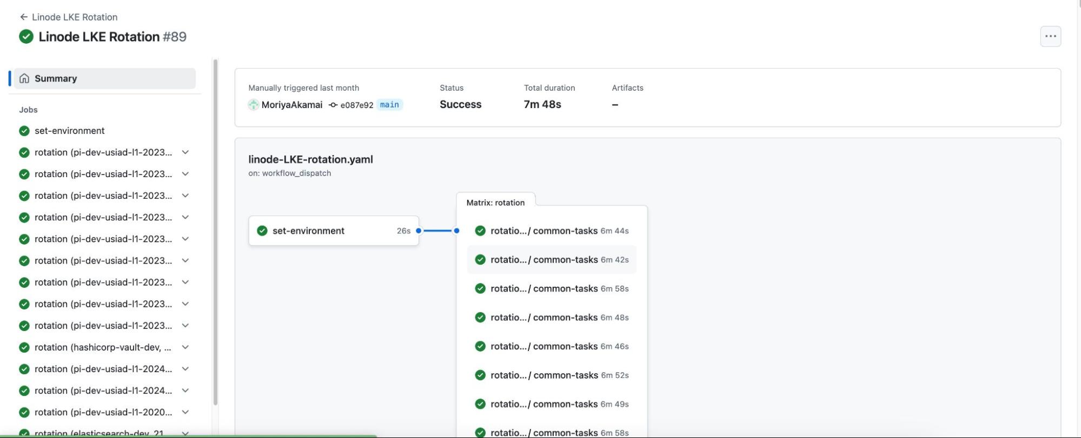Click the linode-LKE-rotation.yaml file name
The image size is (1081, 438).
coord(310,159)
